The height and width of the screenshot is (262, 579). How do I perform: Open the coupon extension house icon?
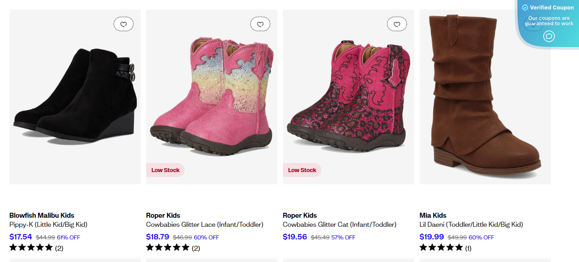[x=549, y=35]
